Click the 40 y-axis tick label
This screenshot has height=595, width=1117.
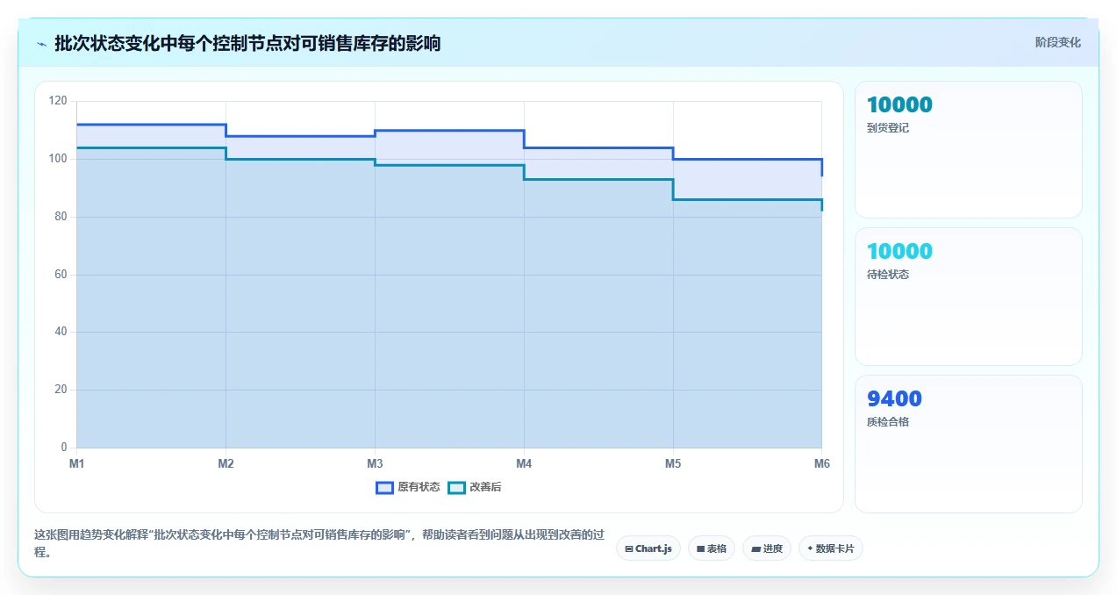click(x=61, y=332)
